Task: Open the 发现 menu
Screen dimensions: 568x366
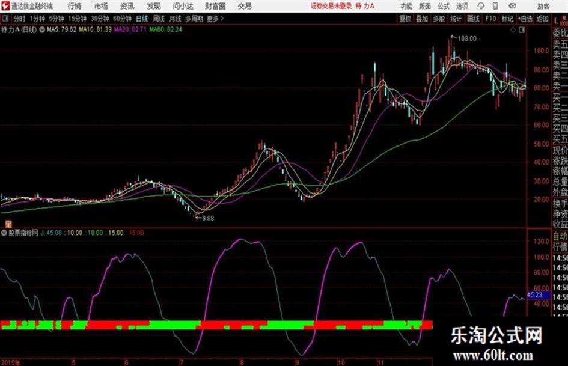Action: click(x=154, y=6)
